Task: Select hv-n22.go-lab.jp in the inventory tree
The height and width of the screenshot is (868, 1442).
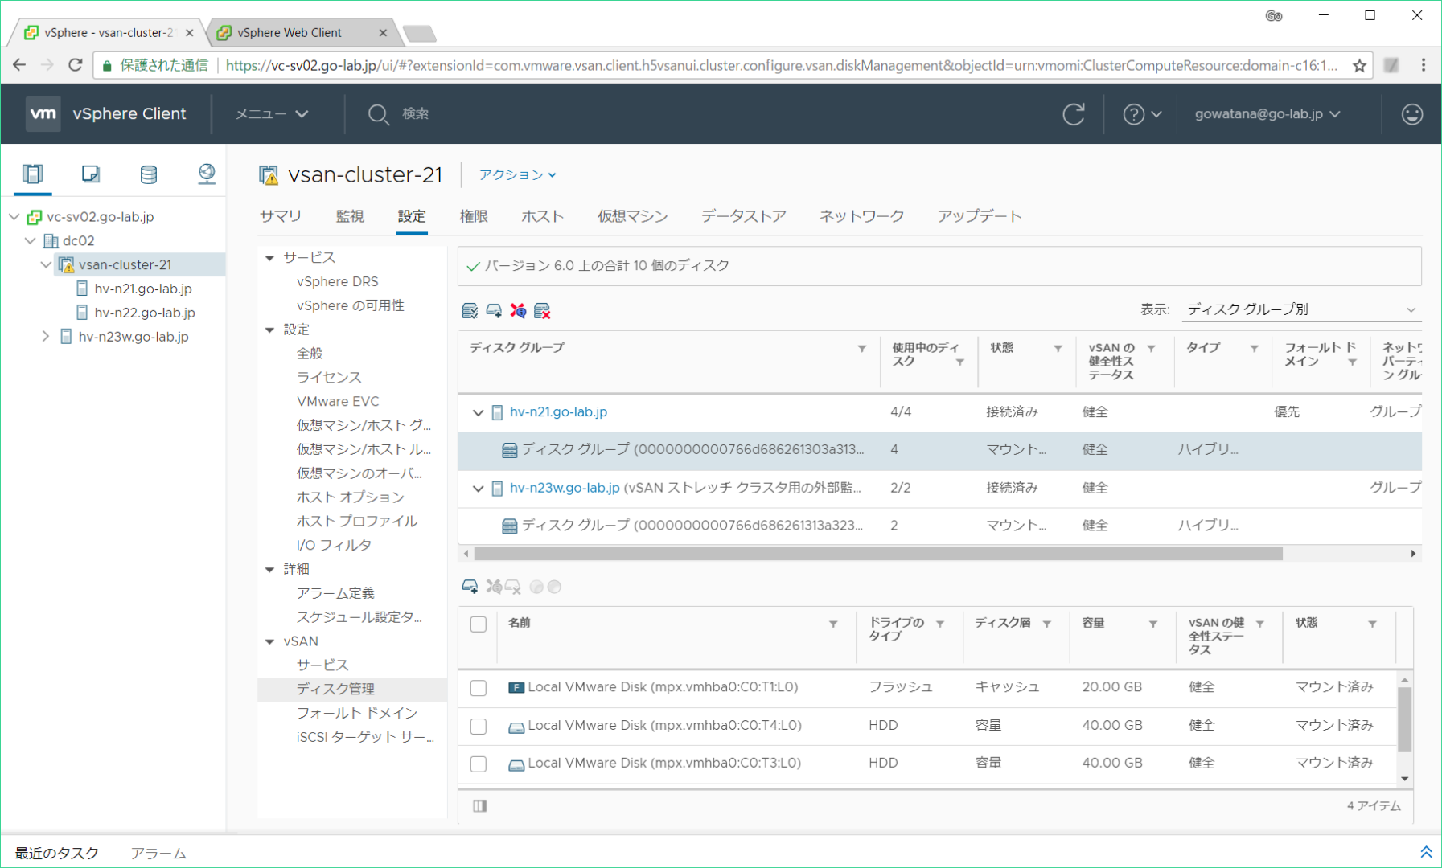Action: 145,313
